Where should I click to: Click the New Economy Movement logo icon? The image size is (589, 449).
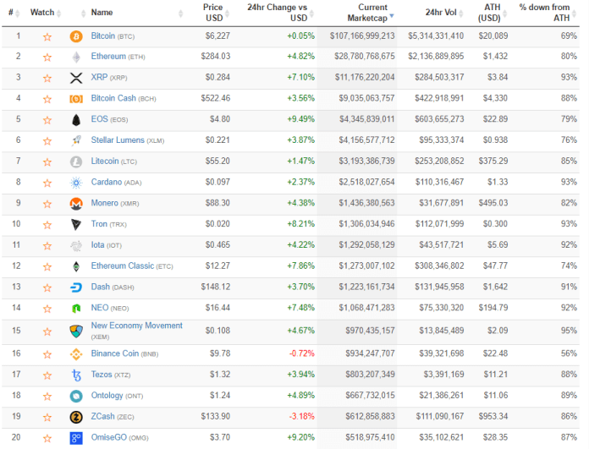(x=76, y=331)
